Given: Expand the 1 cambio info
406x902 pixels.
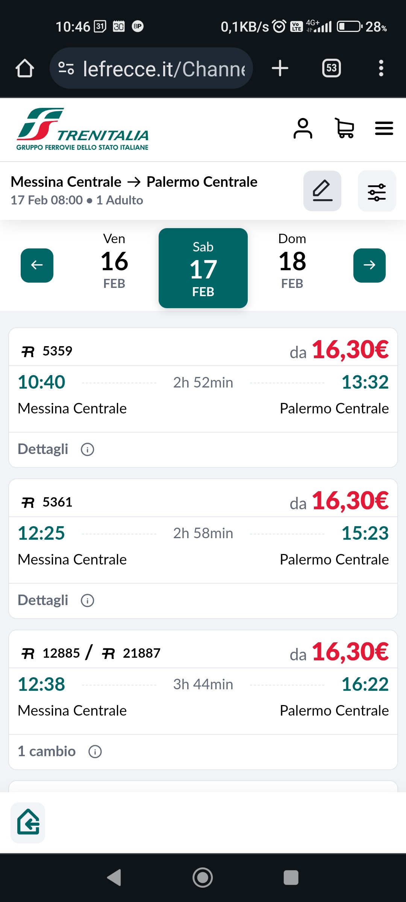Looking at the screenshot, I should click(60, 752).
